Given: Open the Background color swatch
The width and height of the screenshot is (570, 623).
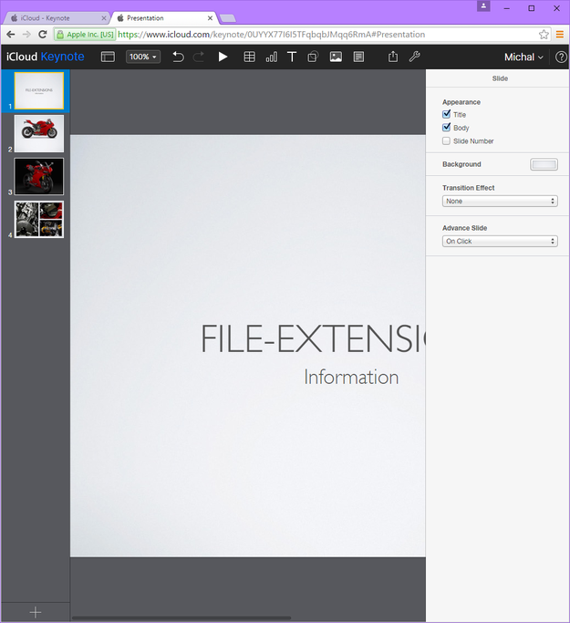Looking at the screenshot, I should click(x=544, y=164).
